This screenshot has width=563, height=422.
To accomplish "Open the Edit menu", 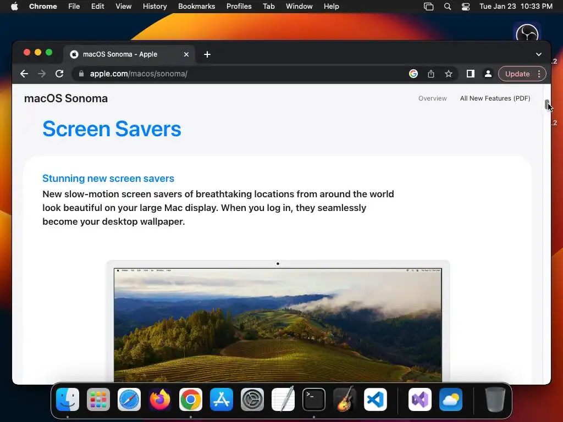I will tap(97, 7).
